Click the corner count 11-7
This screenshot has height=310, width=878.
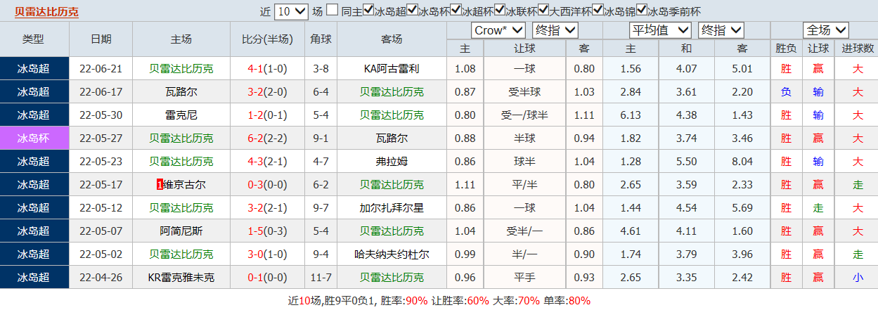pos(321,278)
